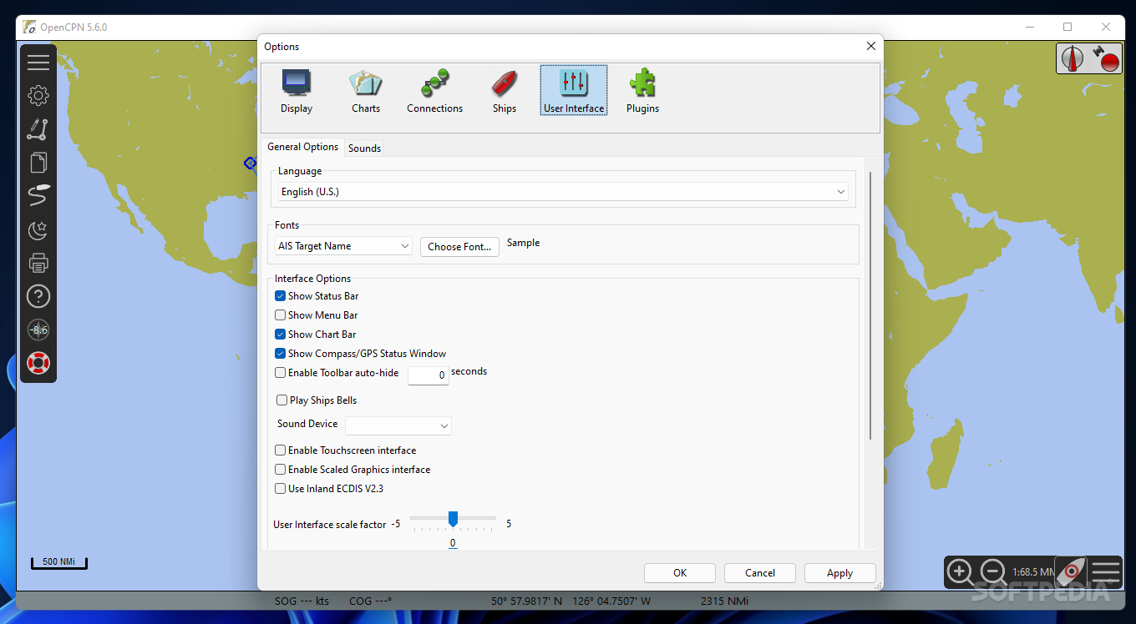
Task: Click the SOG --- kts status text
Action: click(x=302, y=601)
